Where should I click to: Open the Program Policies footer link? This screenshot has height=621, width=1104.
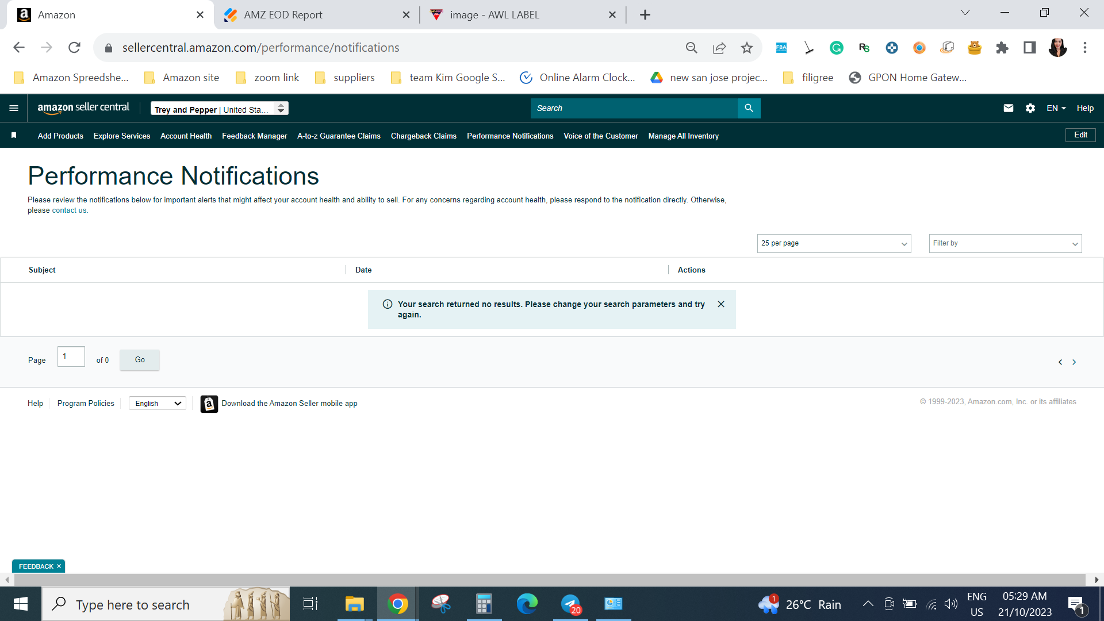[86, 404]
